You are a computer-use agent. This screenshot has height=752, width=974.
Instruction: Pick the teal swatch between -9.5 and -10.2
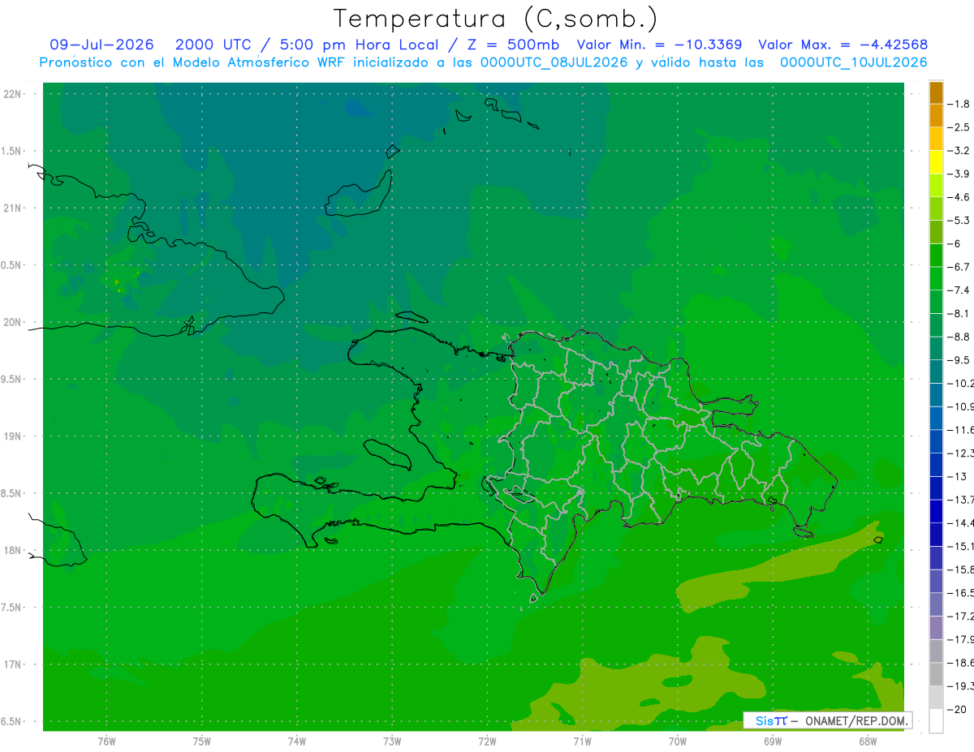936,372
